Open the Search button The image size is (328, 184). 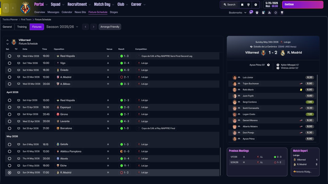coord(229,5)
